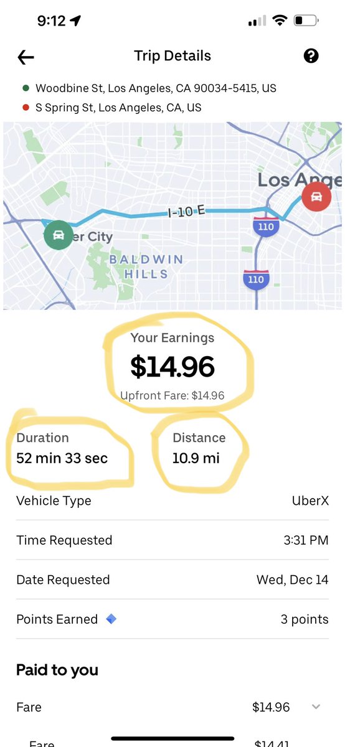Tap the blue points diamond icon

pyautogui.click(x=111, y=619)
